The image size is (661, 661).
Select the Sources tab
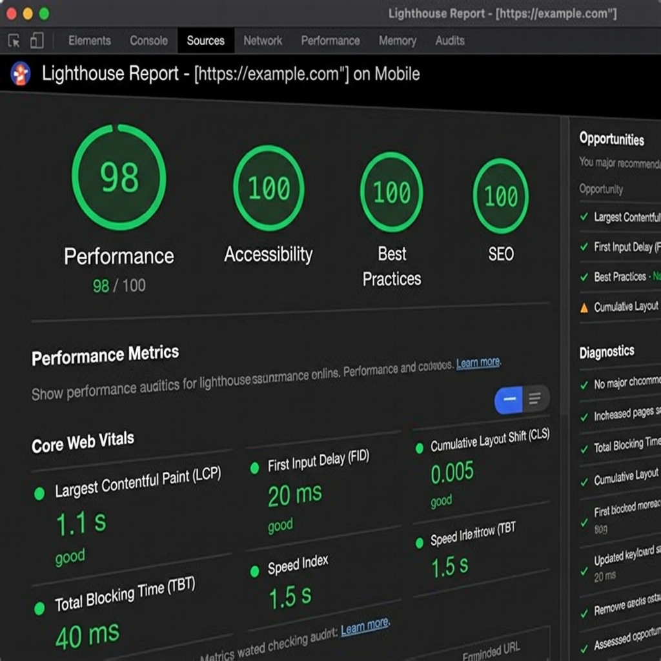click(206, 41)
